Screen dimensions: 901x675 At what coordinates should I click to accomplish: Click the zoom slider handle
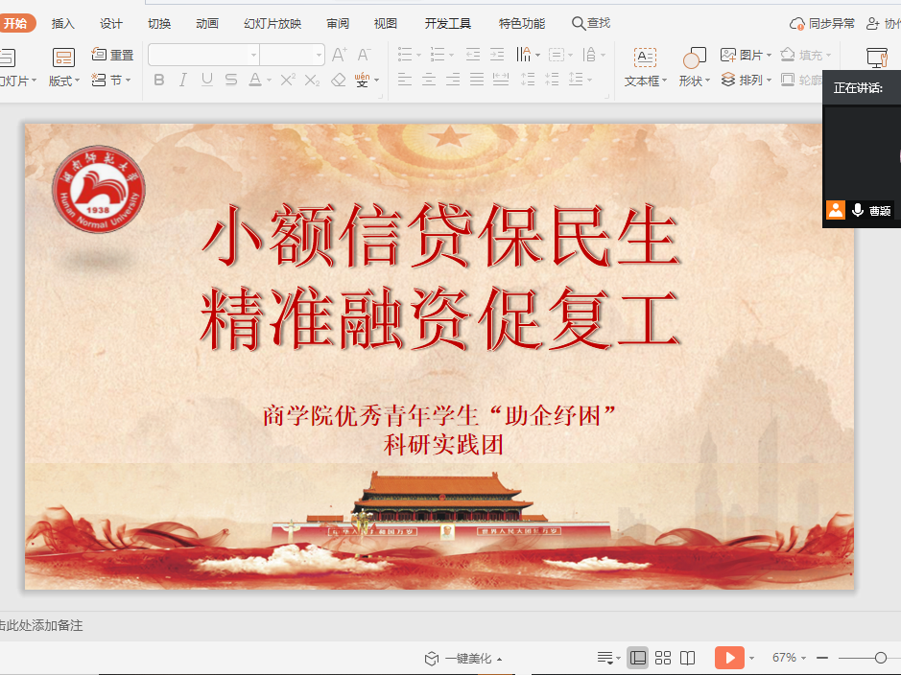point(881,658)
